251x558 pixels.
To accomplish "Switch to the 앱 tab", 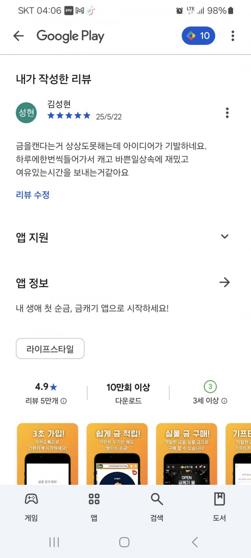I will (94, 507).
